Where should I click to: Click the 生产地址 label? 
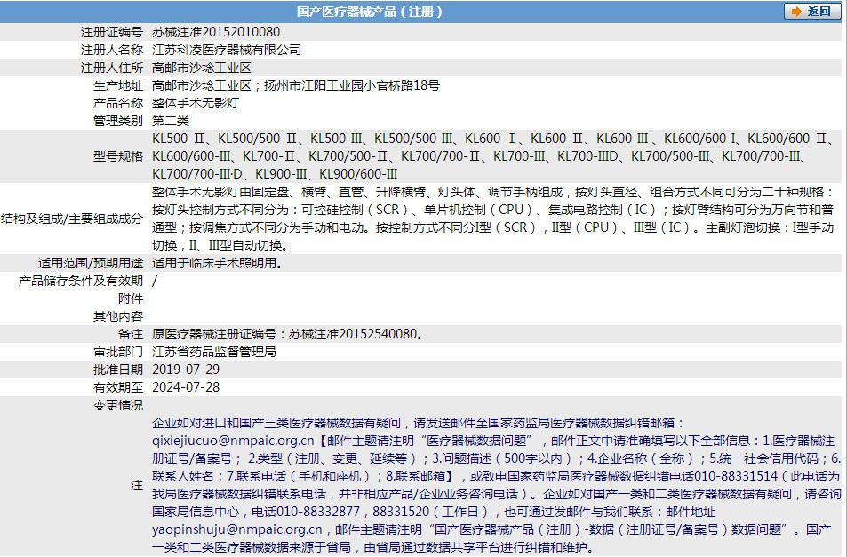[118, 85]
